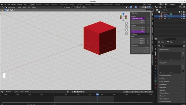Click the Blender logo icon in the menu bar
Image resolution: width=186 pixels, height=105 pixels.
click(x=2, y=4)
